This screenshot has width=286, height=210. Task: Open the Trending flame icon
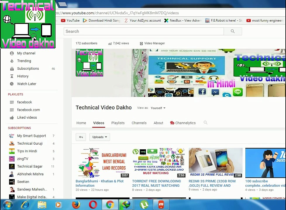[x=12, y=61]
